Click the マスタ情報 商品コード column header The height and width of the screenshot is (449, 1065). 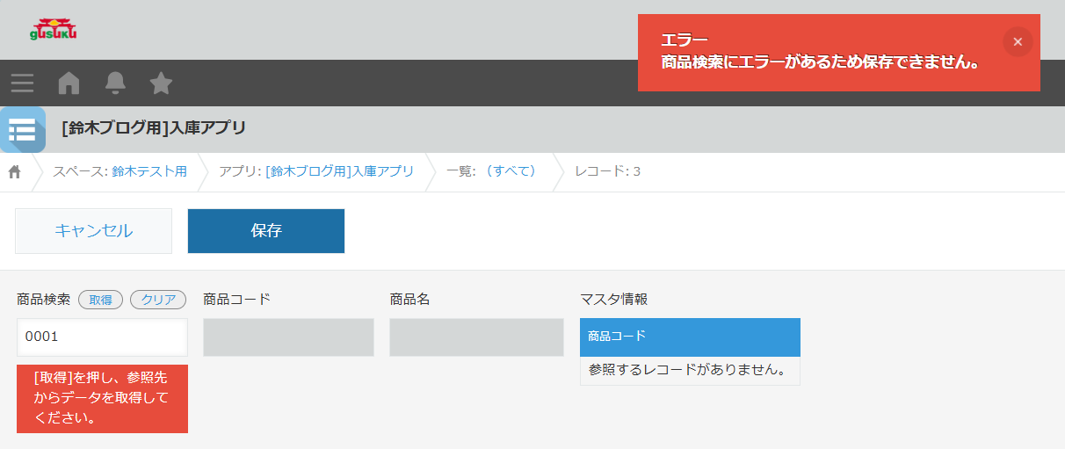[690, 337]
